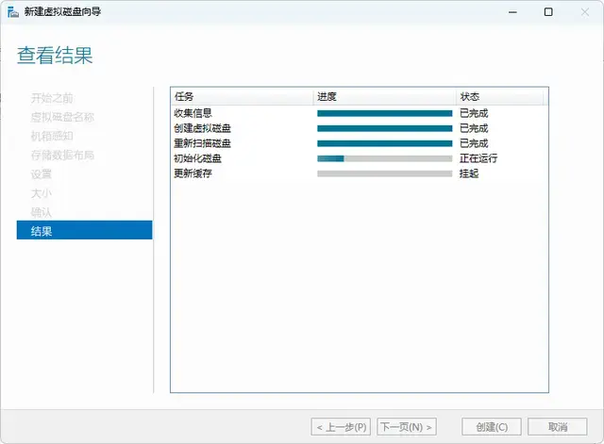Click the 更新缓存 pending progress bar
Image resolution: width=604 pixels, height=444 pixels.
point(384,173)
